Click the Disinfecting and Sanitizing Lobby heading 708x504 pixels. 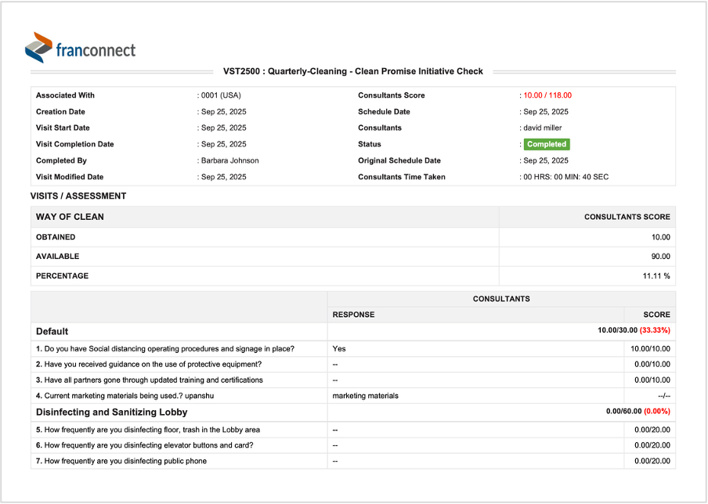(111, 412)
